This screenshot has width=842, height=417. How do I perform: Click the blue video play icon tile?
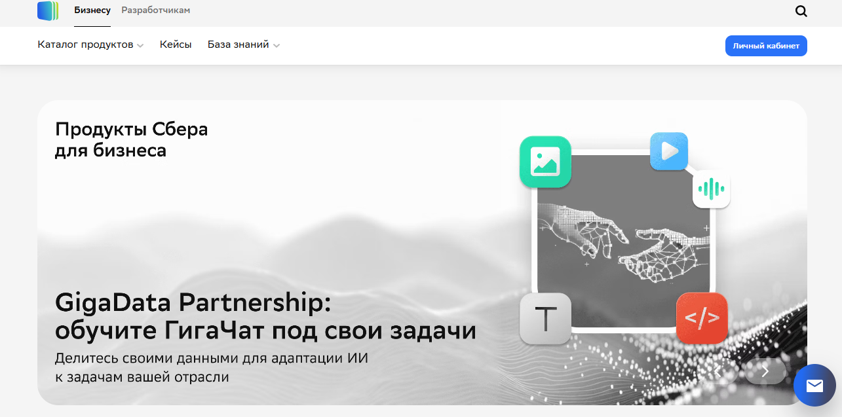tap(669, 151)
